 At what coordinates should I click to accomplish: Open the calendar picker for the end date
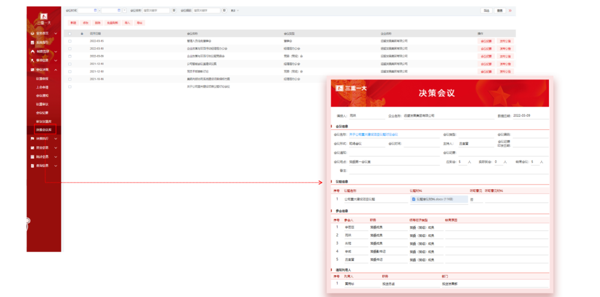point(119,10)
